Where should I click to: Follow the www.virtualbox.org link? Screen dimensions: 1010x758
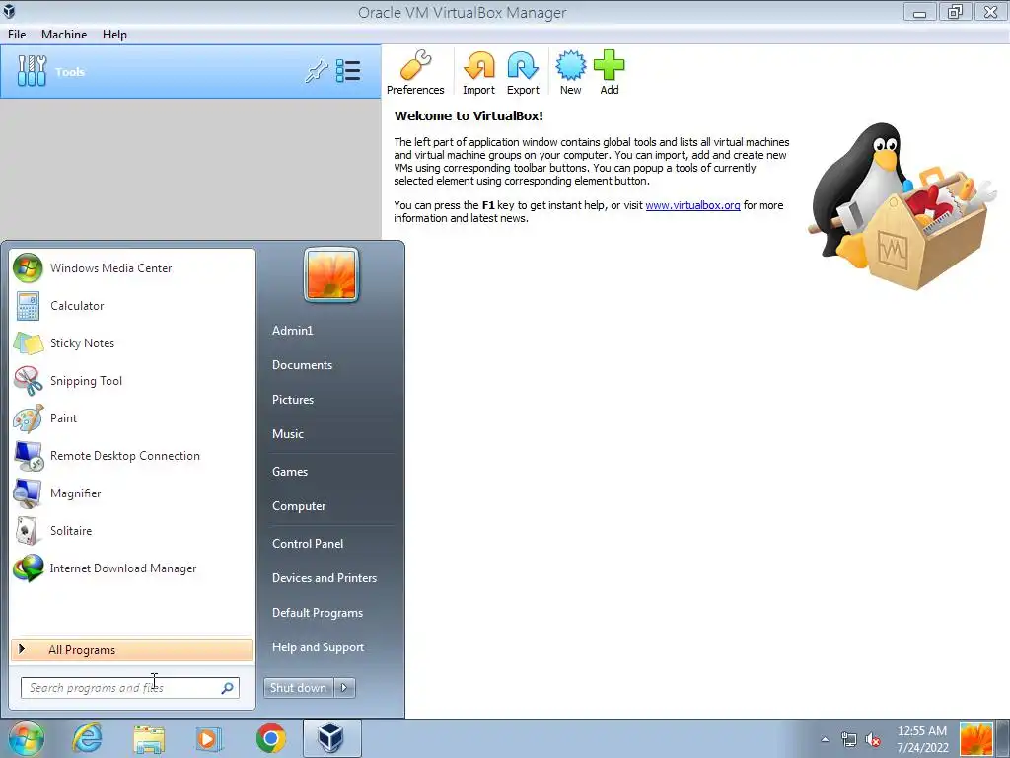[x=692, y=205]
